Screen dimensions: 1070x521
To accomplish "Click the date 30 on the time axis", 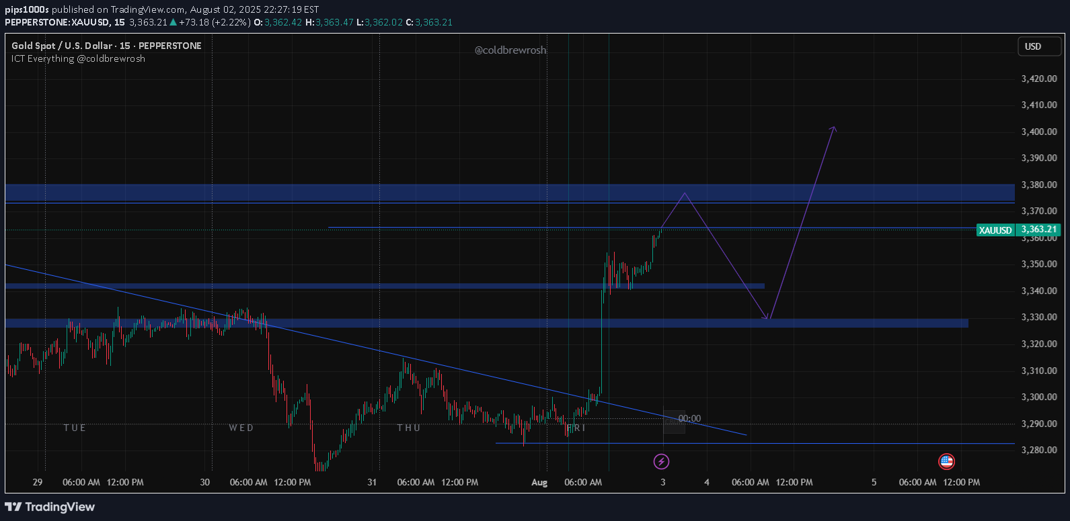I will pos(205,482).
